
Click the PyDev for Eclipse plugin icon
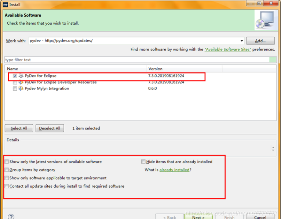pos(21,76)
